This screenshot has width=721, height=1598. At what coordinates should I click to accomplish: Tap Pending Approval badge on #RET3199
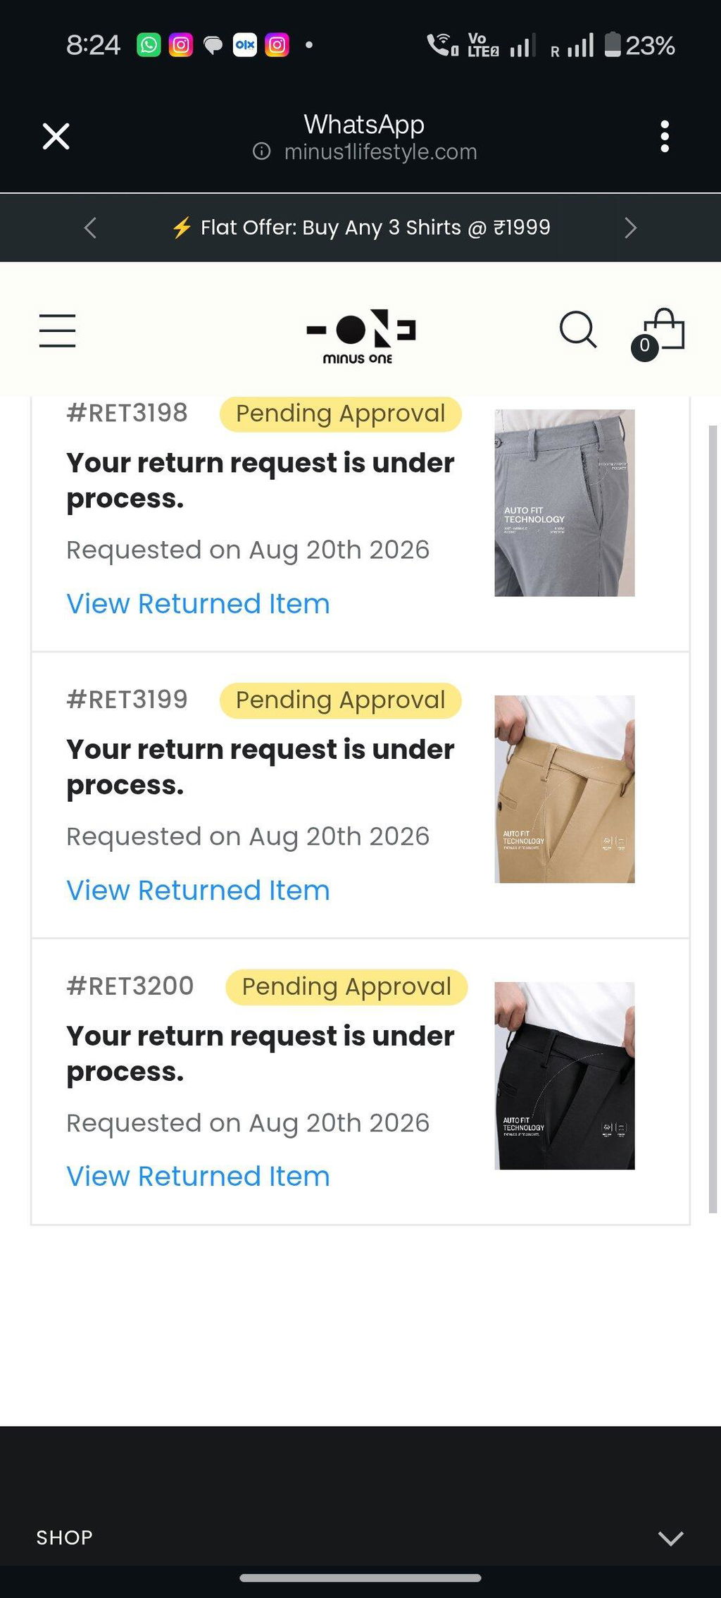pos(340,700)
